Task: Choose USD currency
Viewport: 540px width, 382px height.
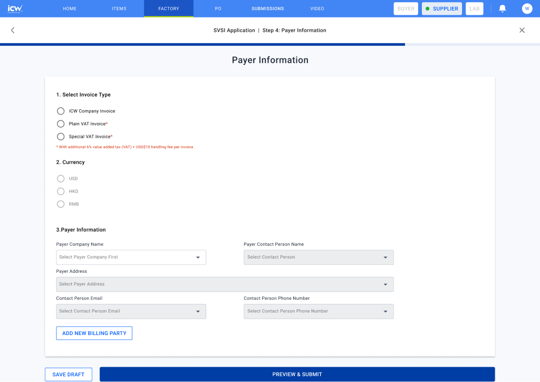Action: coord(61,178)
